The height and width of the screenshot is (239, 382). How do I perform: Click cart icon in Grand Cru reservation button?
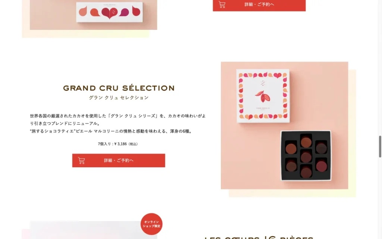[x=81, y=161]
